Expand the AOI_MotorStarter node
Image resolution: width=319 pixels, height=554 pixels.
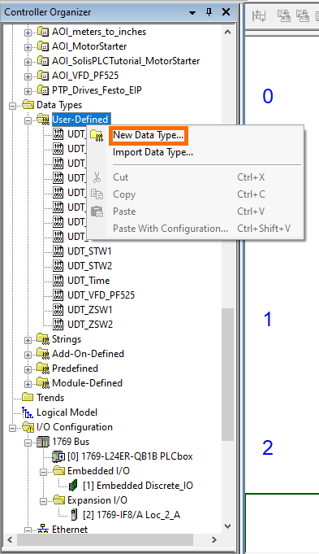pyautogui.click(x=28, y=47)
